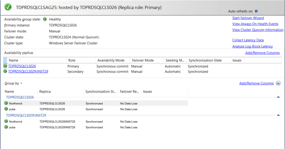Collapse the TDPRDSQLCLS026 database group
285x149 pixels.
pyautogui.click(x=278, y=97)
